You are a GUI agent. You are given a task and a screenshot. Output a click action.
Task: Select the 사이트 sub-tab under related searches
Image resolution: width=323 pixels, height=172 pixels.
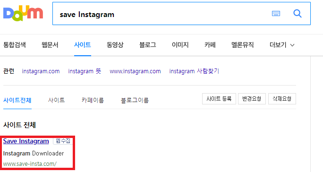coord(57,100)
